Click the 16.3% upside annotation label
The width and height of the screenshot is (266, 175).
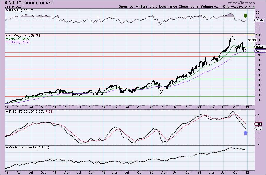252,40
